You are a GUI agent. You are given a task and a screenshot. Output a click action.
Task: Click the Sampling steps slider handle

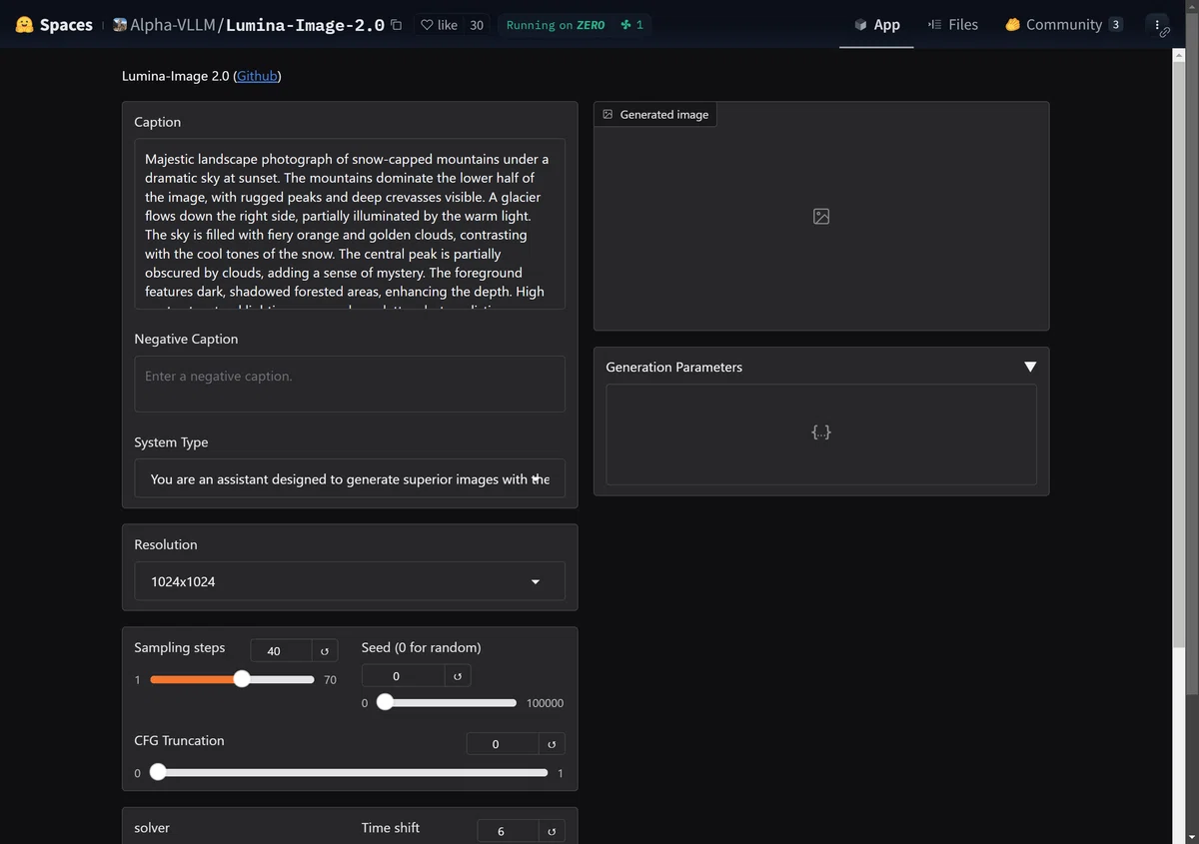point(242,679)
